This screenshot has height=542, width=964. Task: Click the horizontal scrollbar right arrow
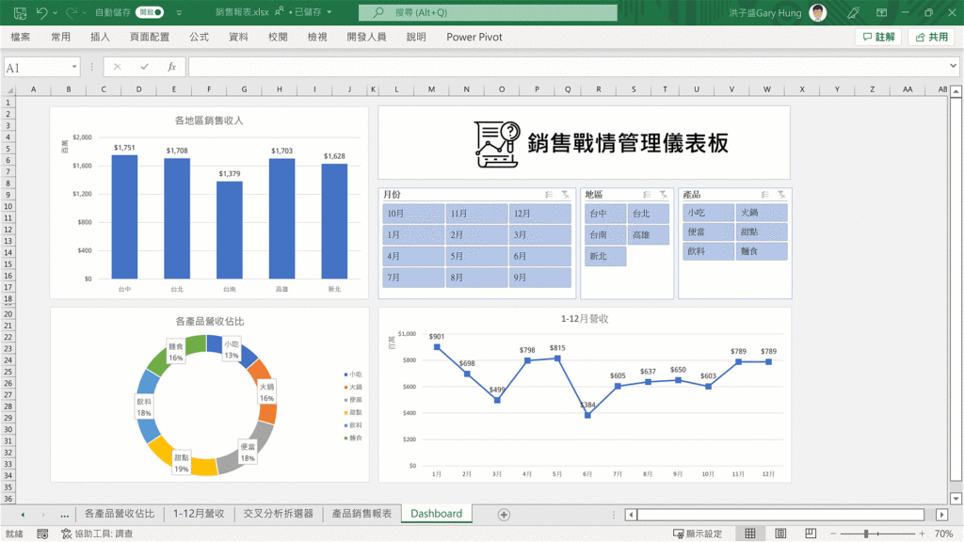point(941,515)
